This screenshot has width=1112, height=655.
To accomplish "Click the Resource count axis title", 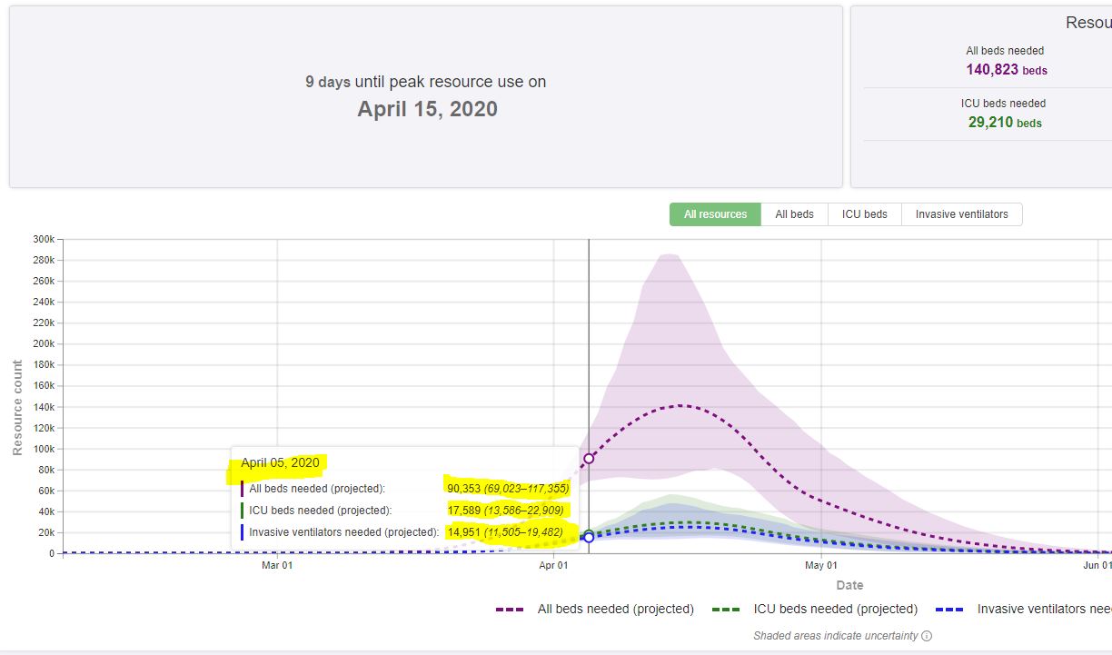I will point(17,407).
